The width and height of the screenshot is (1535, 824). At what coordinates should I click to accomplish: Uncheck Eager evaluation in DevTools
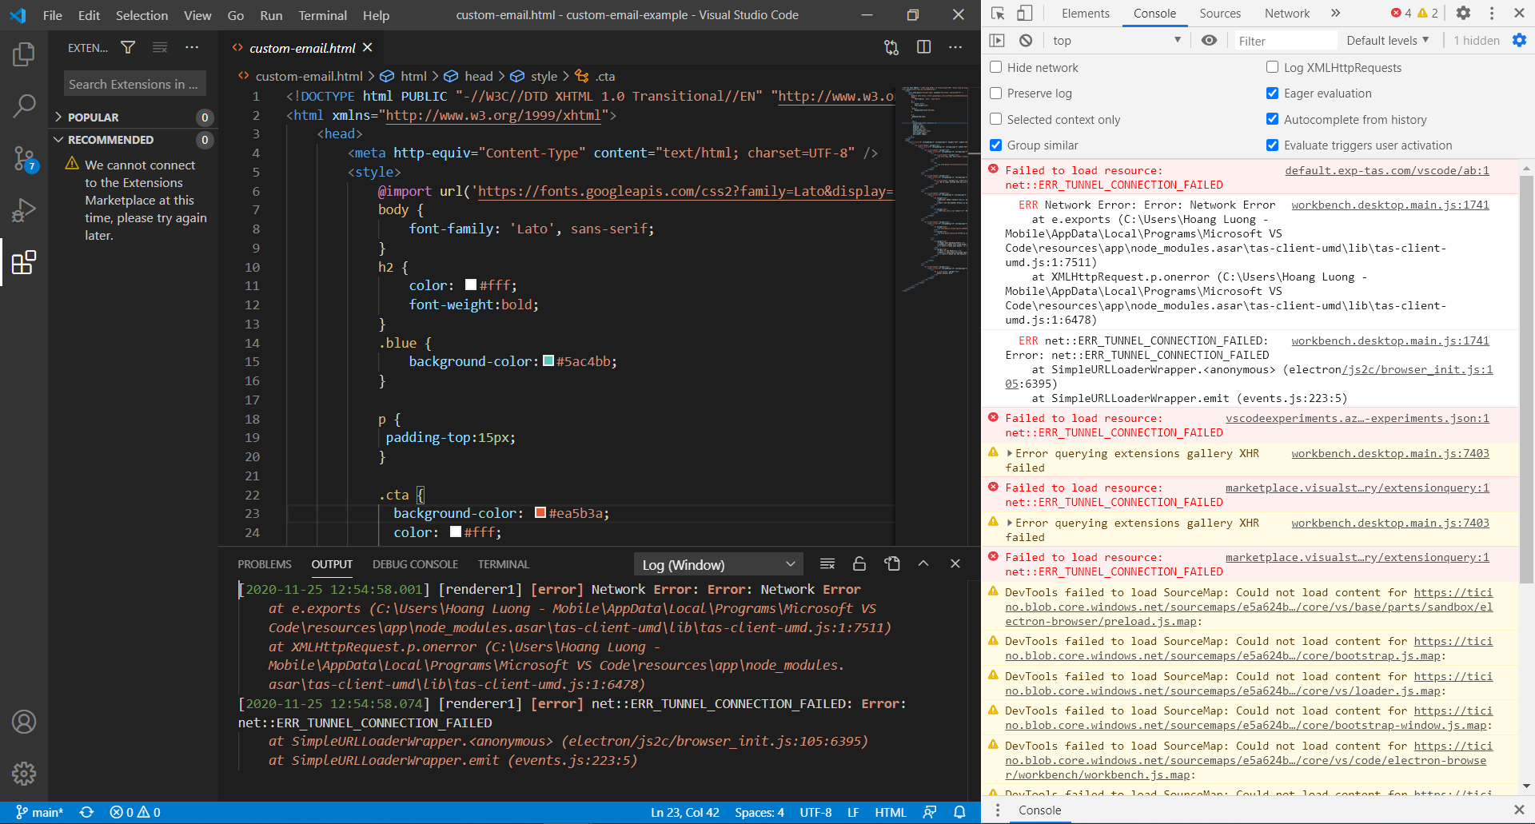click(1272, 94)
